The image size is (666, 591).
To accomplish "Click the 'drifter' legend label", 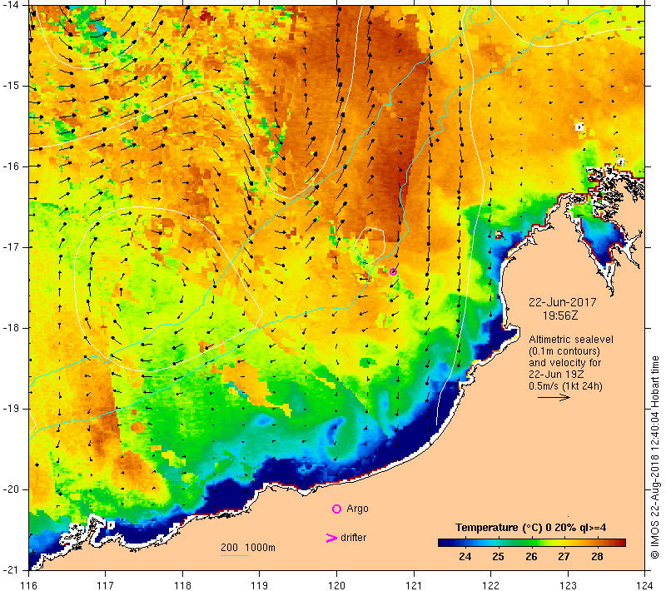I will 353,538.
